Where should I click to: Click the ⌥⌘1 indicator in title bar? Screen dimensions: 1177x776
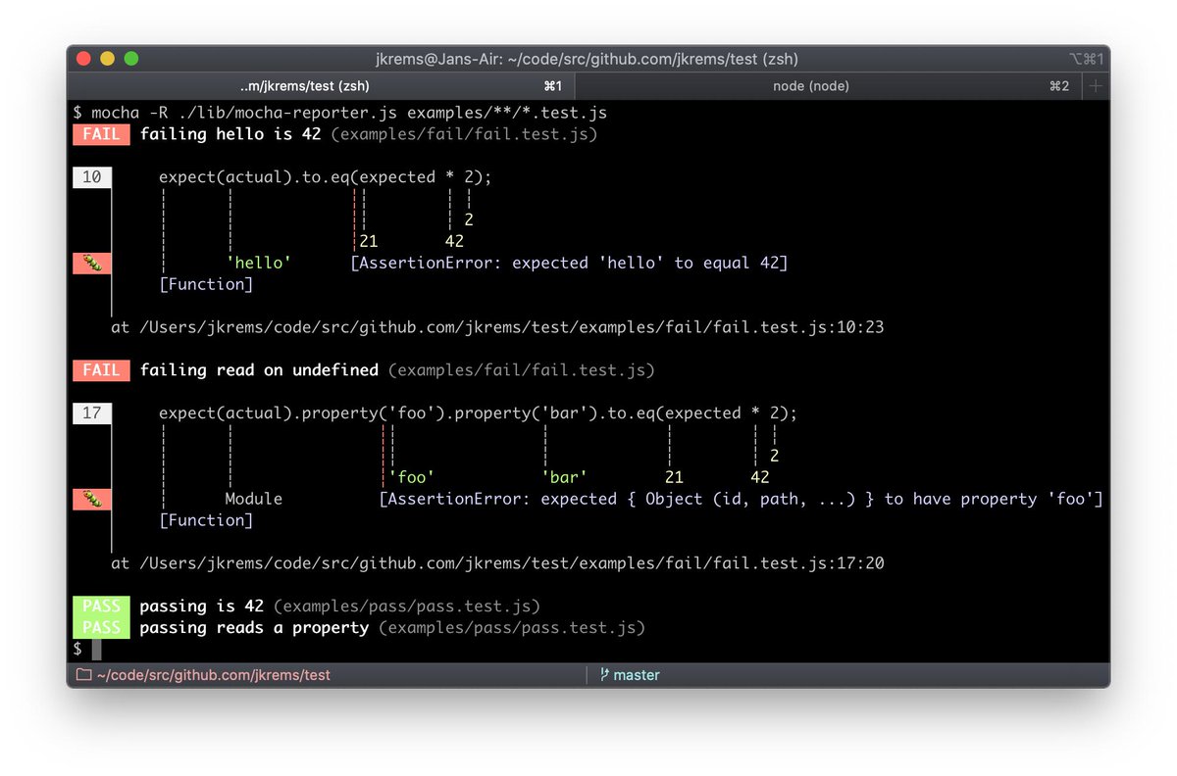(1088, 59)
